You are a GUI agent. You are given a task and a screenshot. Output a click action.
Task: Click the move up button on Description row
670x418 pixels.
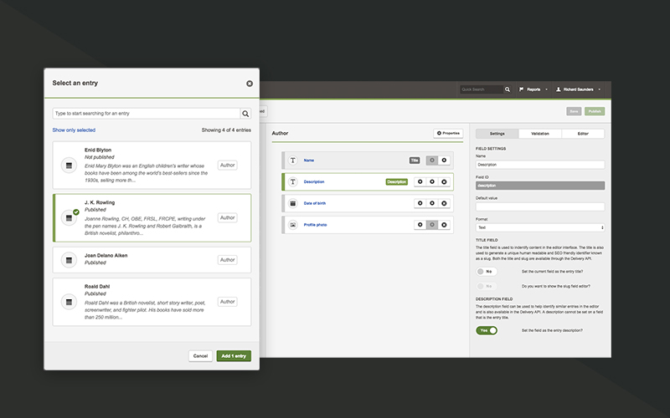tap(420, 181)
